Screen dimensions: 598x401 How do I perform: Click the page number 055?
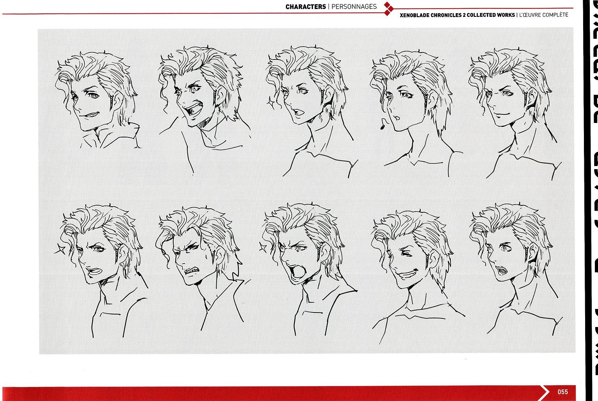[563, 392]
